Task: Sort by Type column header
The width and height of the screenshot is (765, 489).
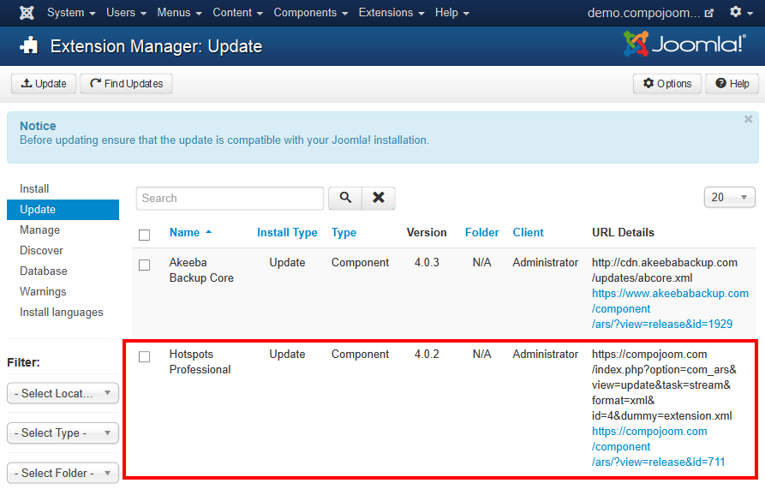Action: (344, 233)
